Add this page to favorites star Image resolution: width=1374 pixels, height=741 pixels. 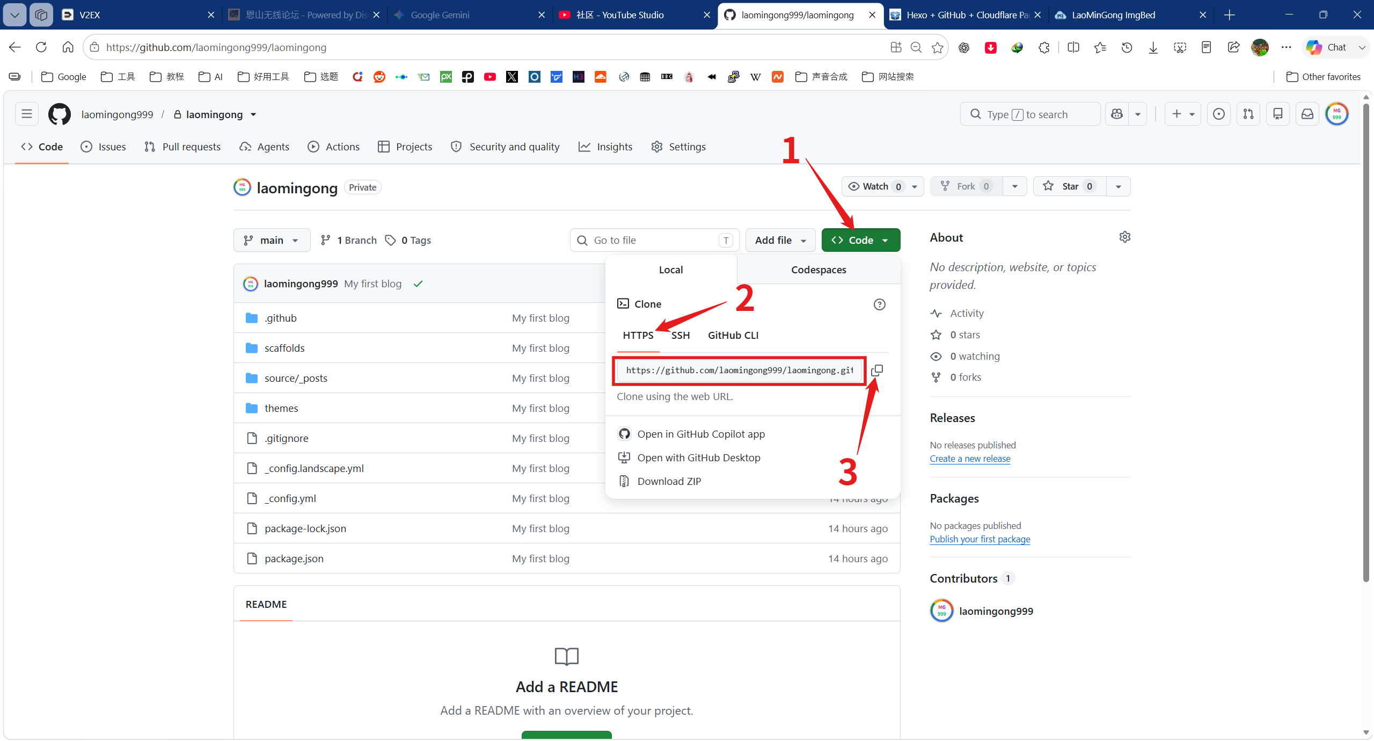(937, 47)
